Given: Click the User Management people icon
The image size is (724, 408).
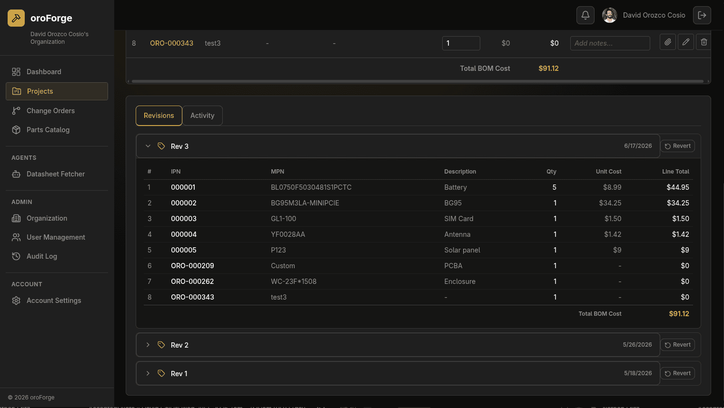Looking at the screenshot, I should point(16,237).
